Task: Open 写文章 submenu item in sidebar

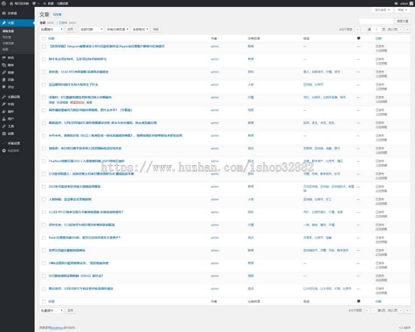Action: [7, 37]
